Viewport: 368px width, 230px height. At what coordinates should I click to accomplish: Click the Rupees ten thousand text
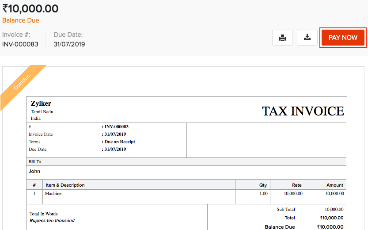tap(52, 220)
